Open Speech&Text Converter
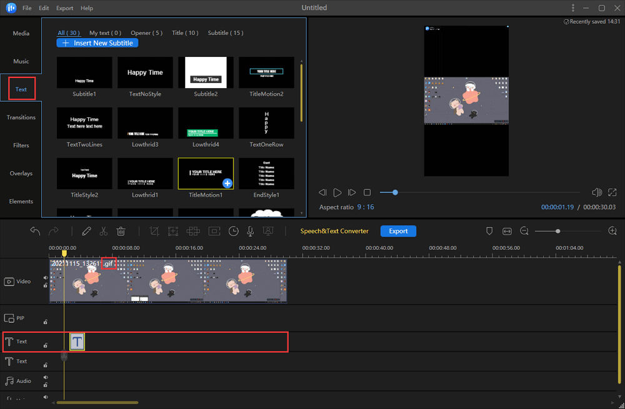The width and height of the screenshot is (625, 409). point(334,231)
